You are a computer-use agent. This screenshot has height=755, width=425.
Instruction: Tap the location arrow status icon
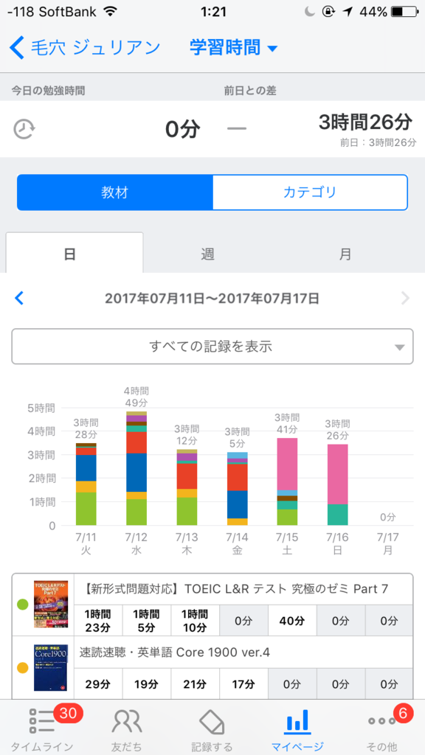click(x=348, y=12)
